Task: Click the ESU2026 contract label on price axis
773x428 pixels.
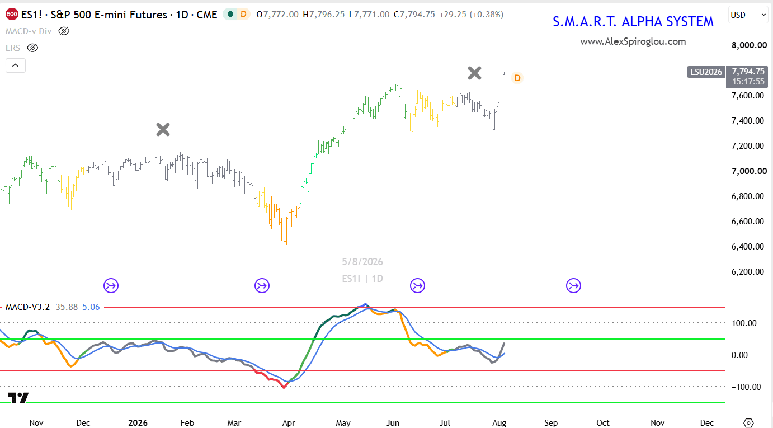Action: [x=706, y=72]
